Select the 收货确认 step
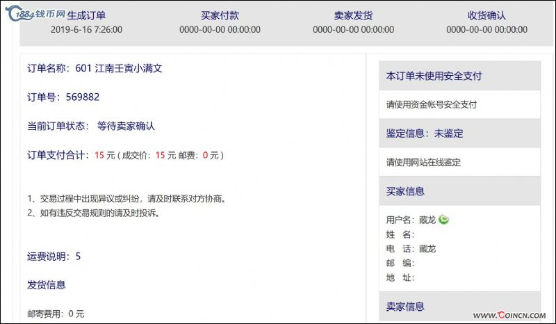This screenshot has width=556, height=324. 486,15
